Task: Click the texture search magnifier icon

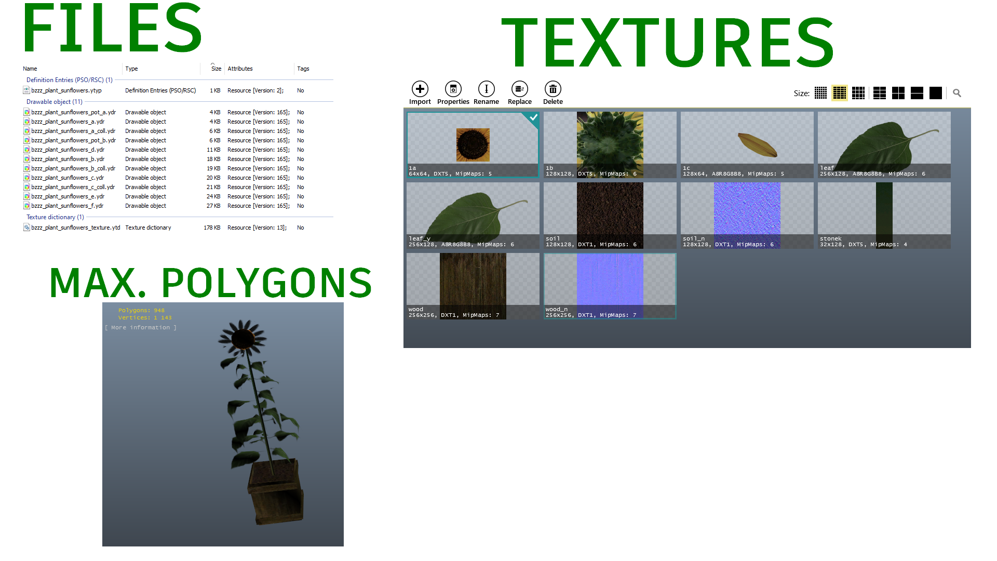Action: point(956,93)
